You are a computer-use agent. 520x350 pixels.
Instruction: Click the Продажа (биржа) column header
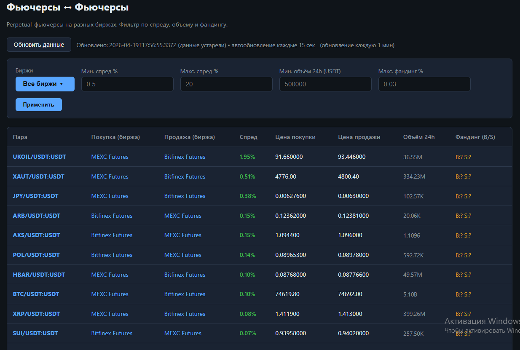pos(190,137)
